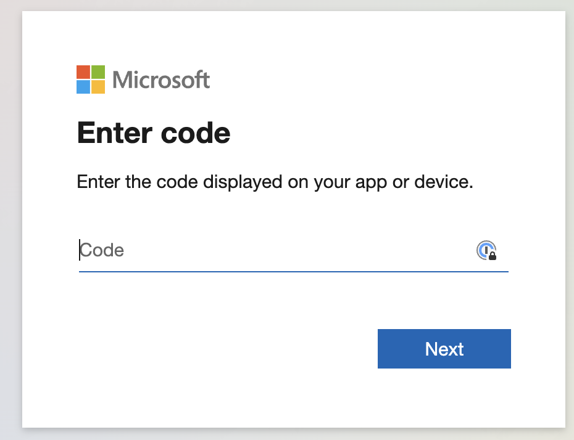This screenshot has height=440, width=574.
Task: Click the yellow square of the Microsoft logo
Action: pos(99,87)
